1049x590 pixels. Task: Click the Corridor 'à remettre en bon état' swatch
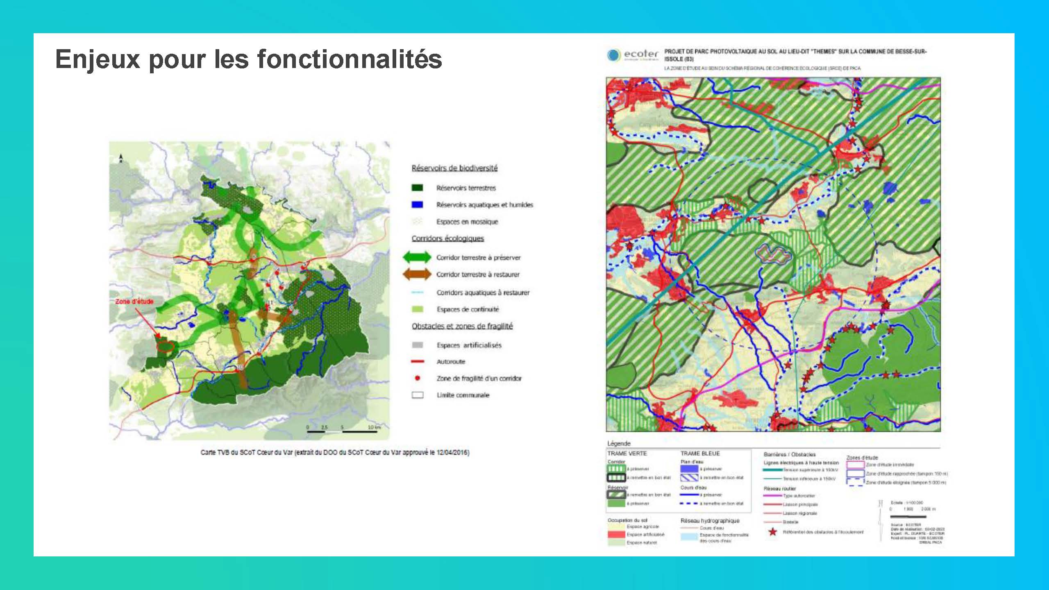616,478
